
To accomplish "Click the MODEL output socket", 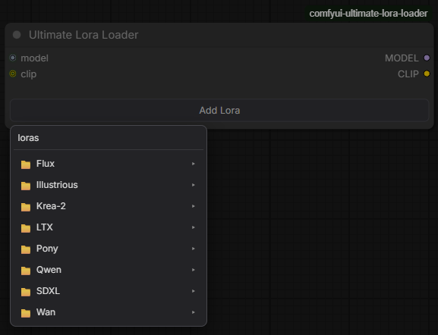I will coord(427,58).
